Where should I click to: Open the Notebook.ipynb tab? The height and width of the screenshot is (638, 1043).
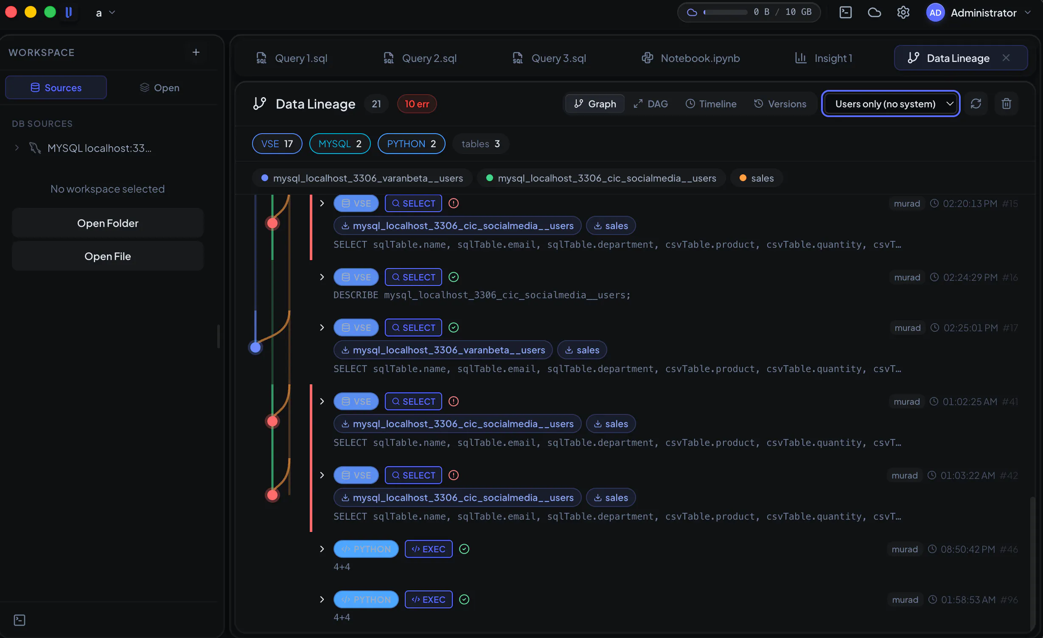[691, 58]
